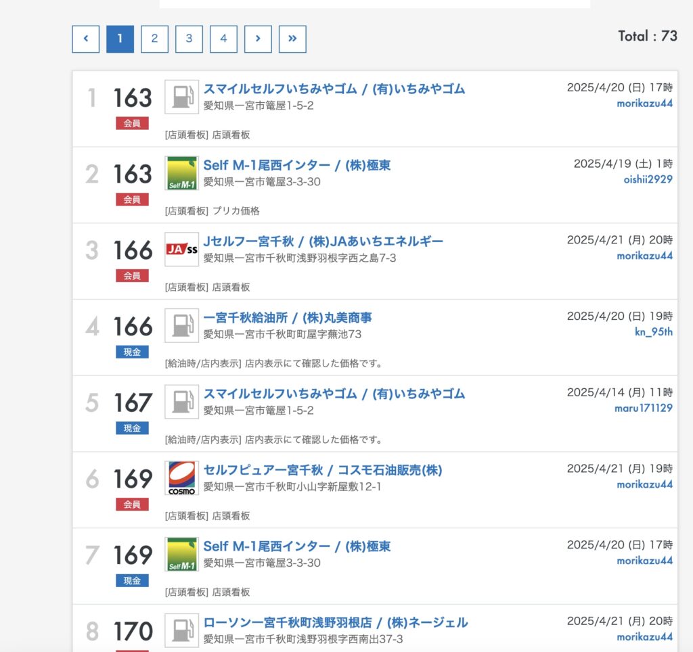Open morikazu44 profile in rank 8 row
The width and height of the screenshot is (693, 652).
coord(645,637)
